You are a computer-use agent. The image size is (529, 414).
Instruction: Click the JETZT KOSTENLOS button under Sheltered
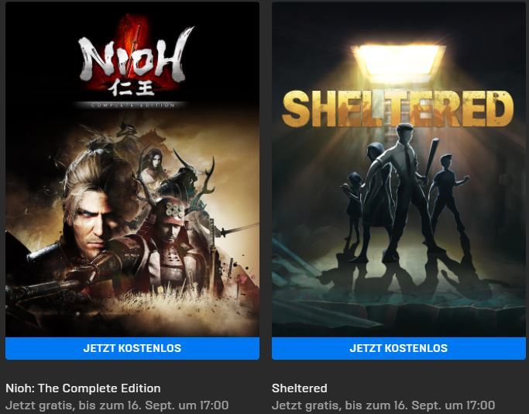tap(398, 348)
